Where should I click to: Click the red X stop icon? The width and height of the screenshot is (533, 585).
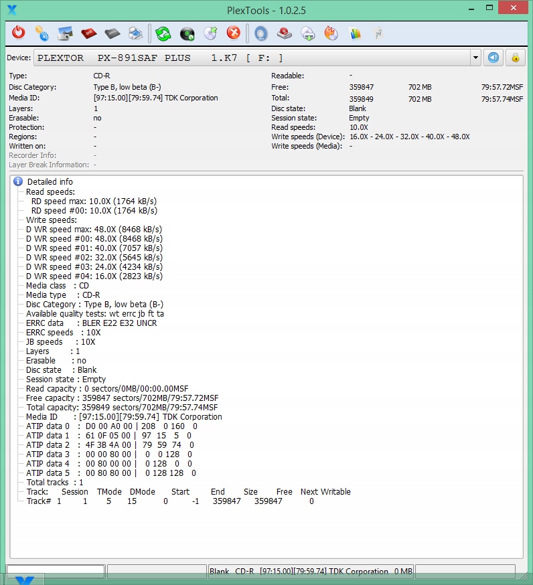click(x=233, y=33)
